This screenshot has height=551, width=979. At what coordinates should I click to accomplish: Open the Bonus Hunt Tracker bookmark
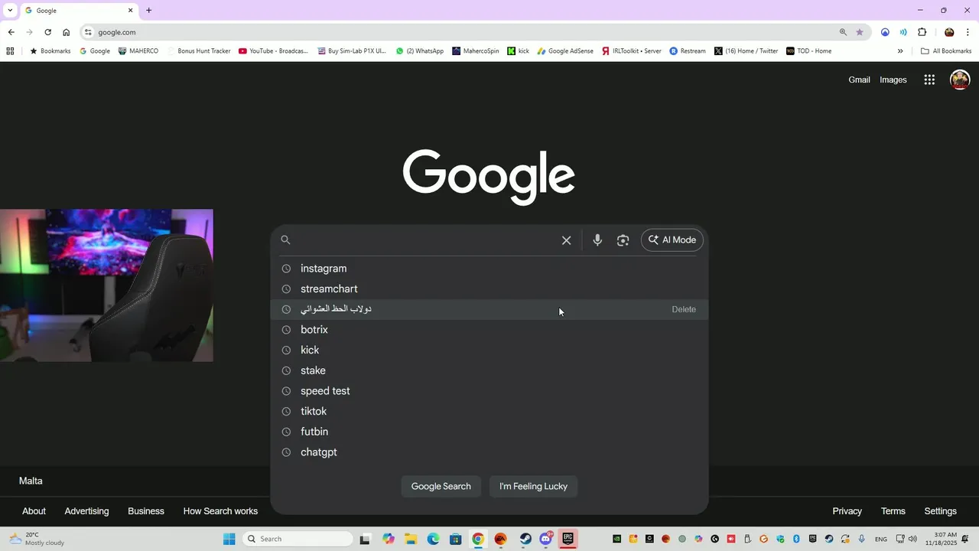(199, 51)
